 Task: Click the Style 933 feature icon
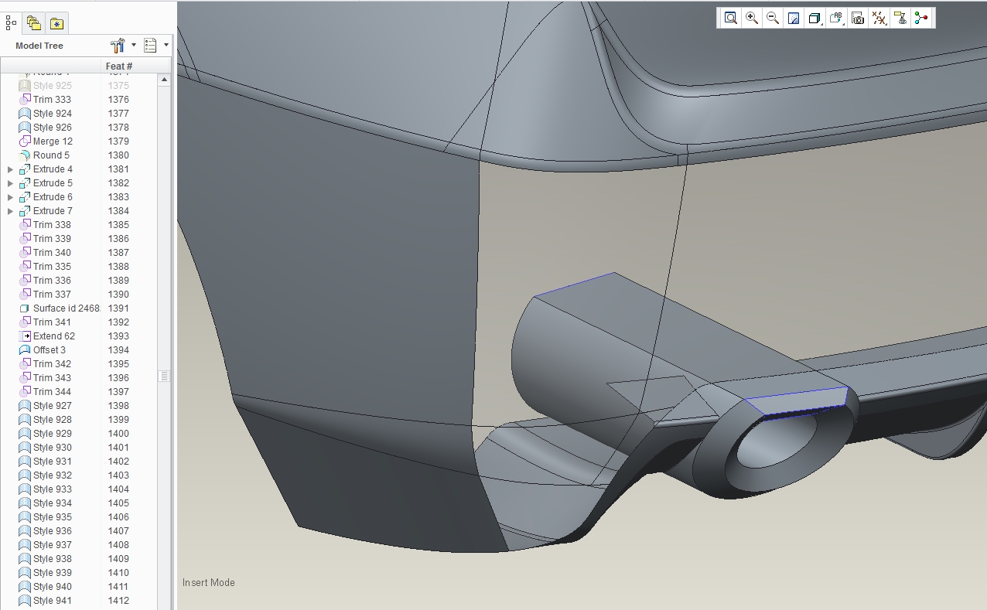pyautogui.click(x=25, y=489)
